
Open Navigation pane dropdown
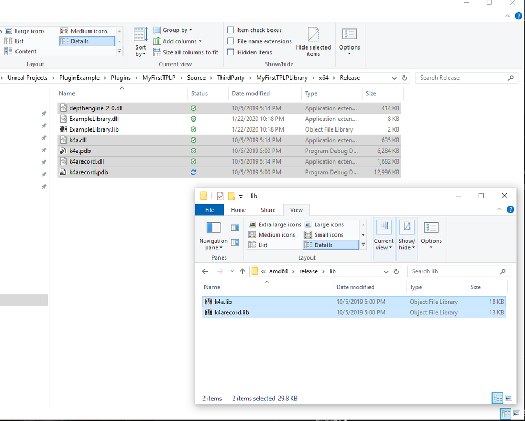tap(214, 236)
